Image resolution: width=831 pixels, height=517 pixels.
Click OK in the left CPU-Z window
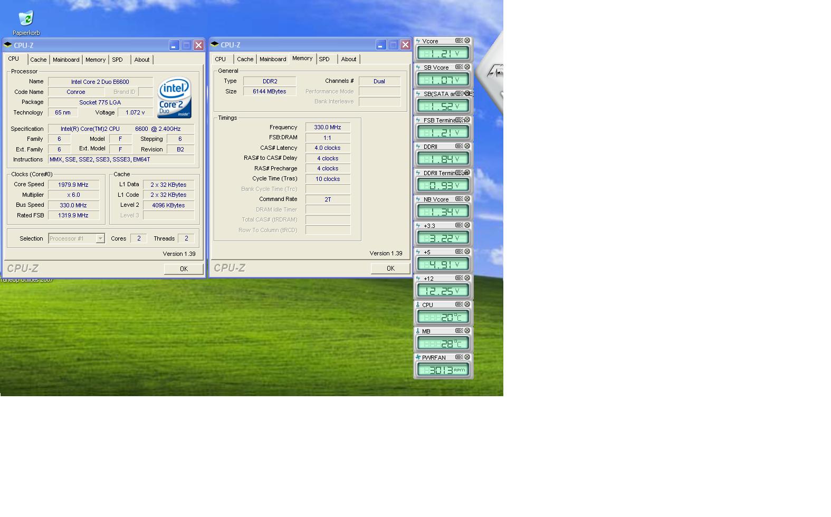tap(184, 269)
